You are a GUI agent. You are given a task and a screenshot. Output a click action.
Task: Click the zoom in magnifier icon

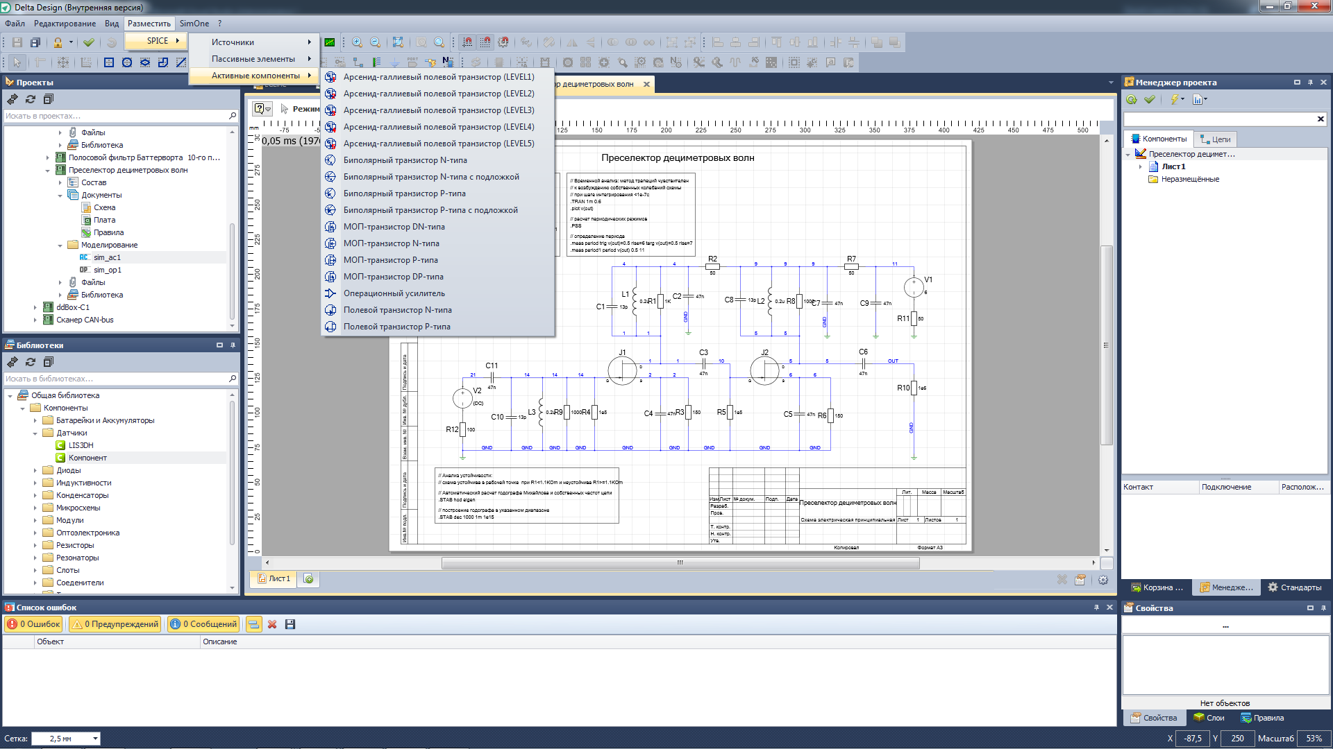tap(357, 42)
